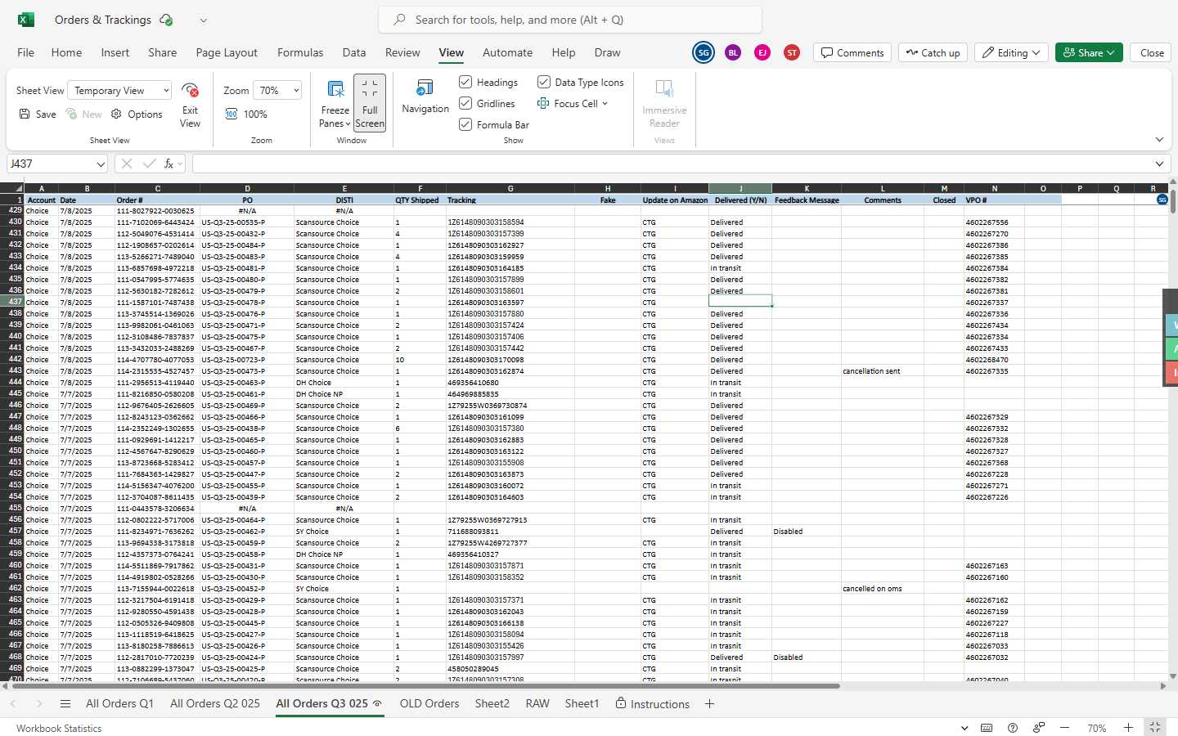
Task: Click the Exit View icon
Action: click(190, 90)
